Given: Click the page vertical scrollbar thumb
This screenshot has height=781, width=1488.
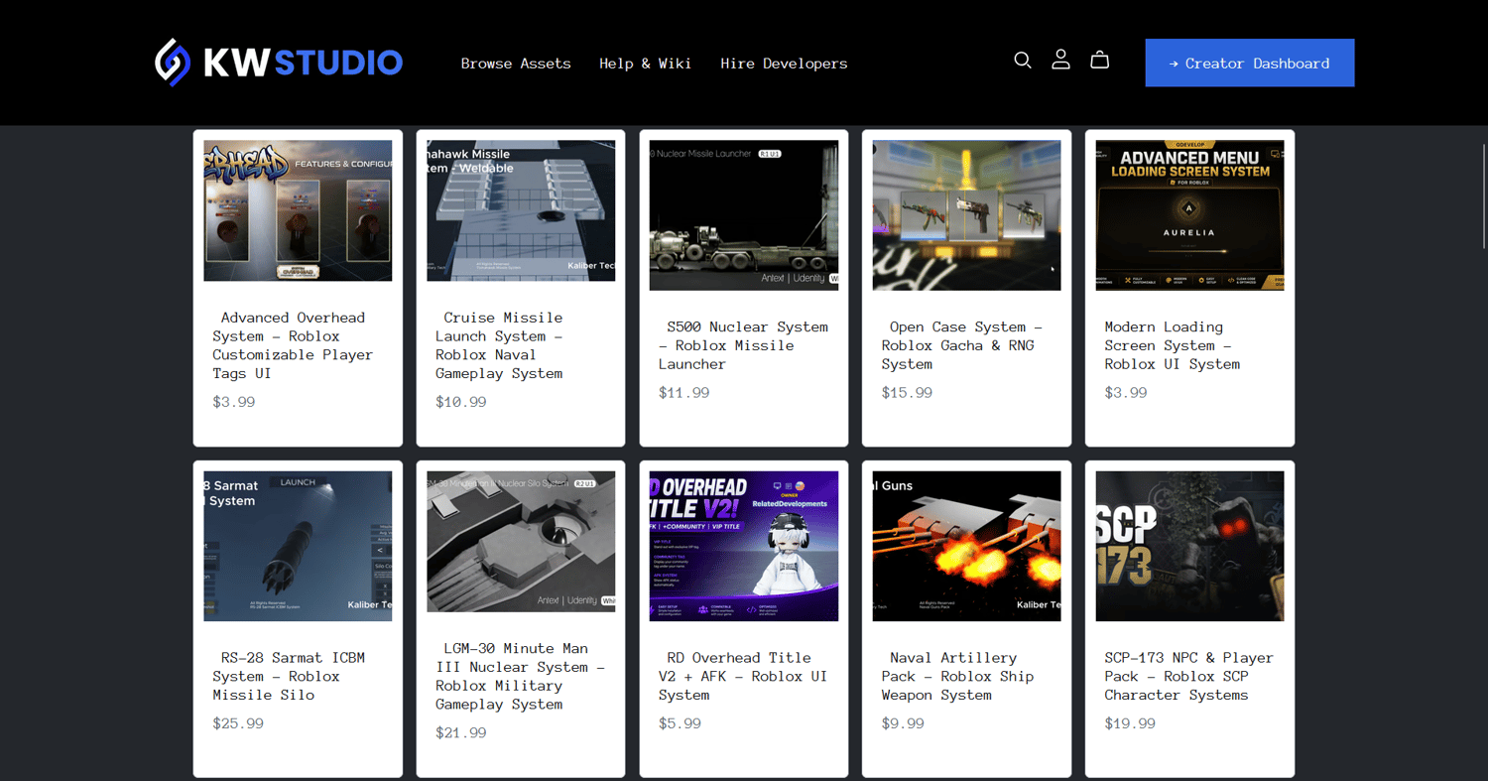Looking at the screenshot, I should (x=1484, y=195).
